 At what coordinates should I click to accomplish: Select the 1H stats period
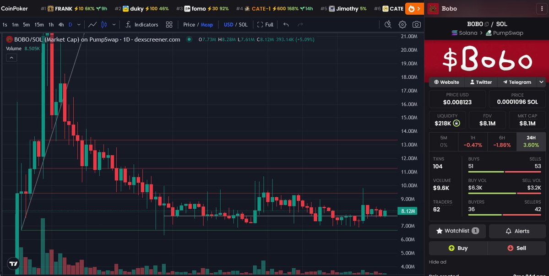pos(473,141)
